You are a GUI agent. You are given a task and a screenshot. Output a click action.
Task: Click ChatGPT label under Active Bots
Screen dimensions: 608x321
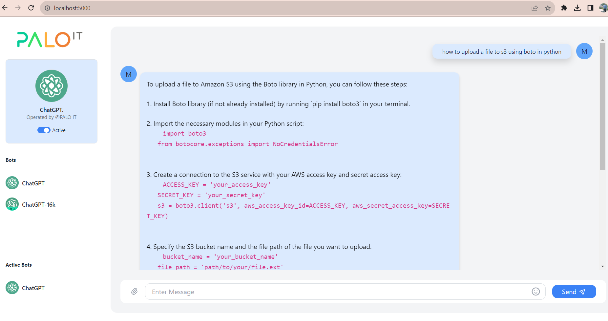(x=33, y=288)
